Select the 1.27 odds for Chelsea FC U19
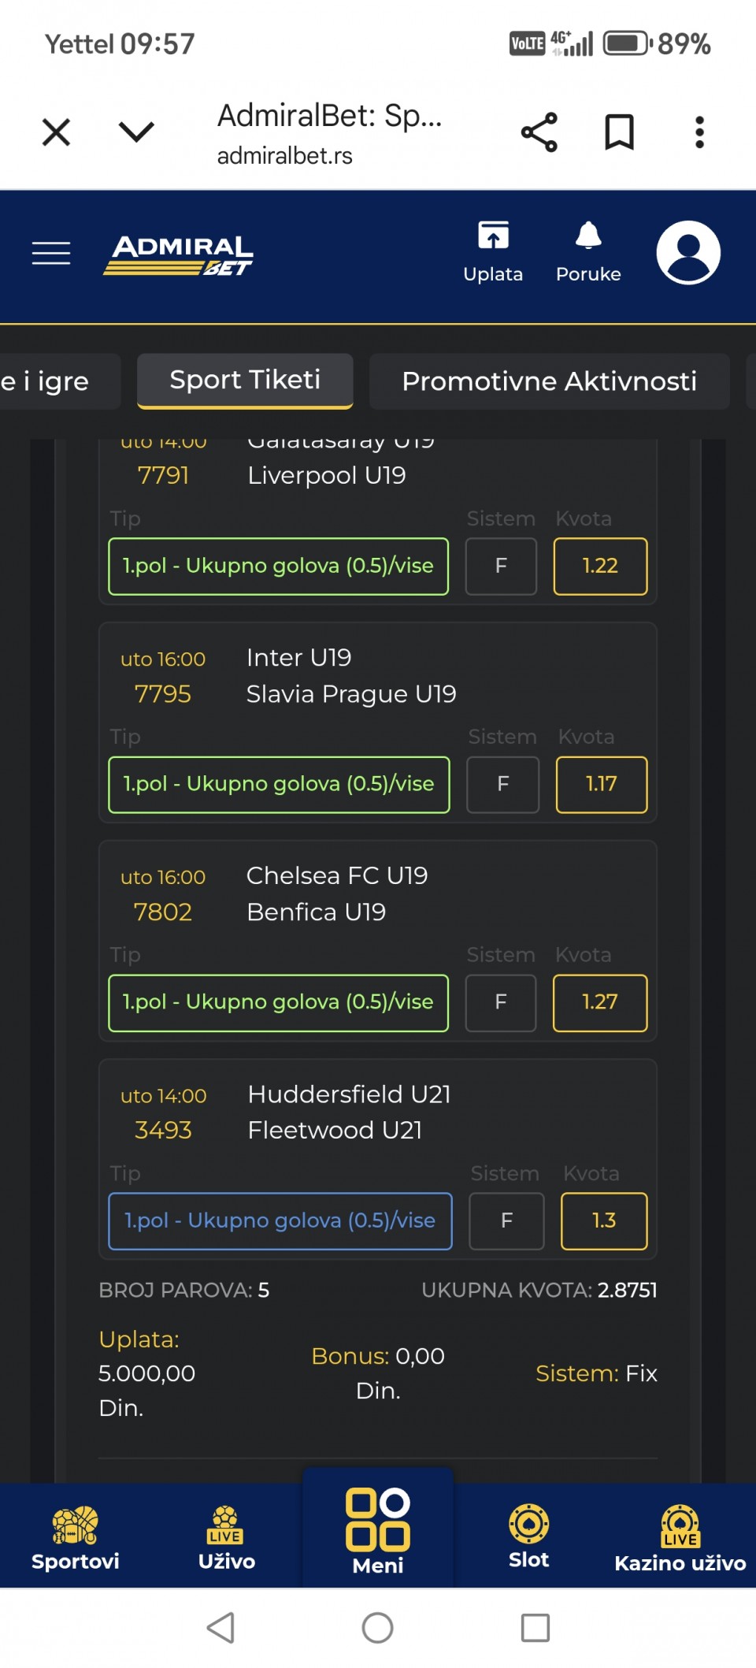The height and width of the screenshot is (1668, 756). pyautogui.click(x=600, y=1002)
